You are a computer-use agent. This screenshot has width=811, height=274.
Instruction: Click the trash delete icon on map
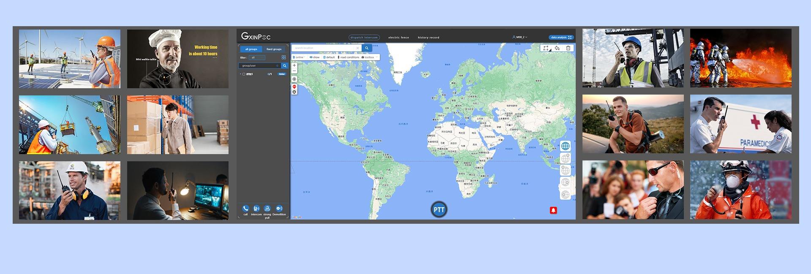tap(568, 48)
